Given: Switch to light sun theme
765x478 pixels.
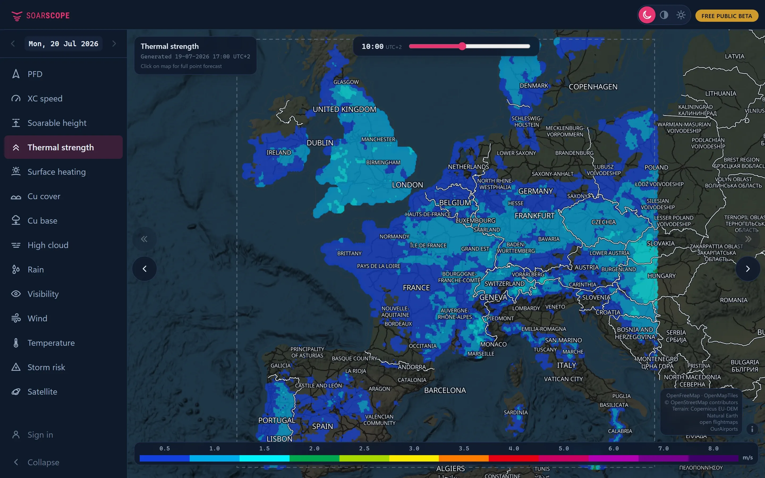Looking at the screenshot, I should 681,15.
